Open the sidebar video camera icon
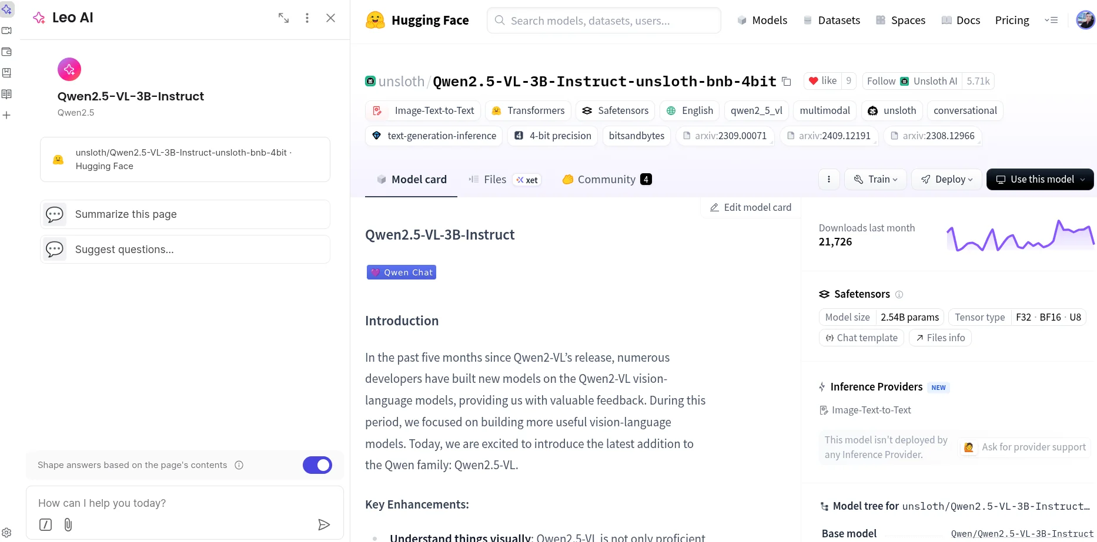 coord(6,31)
